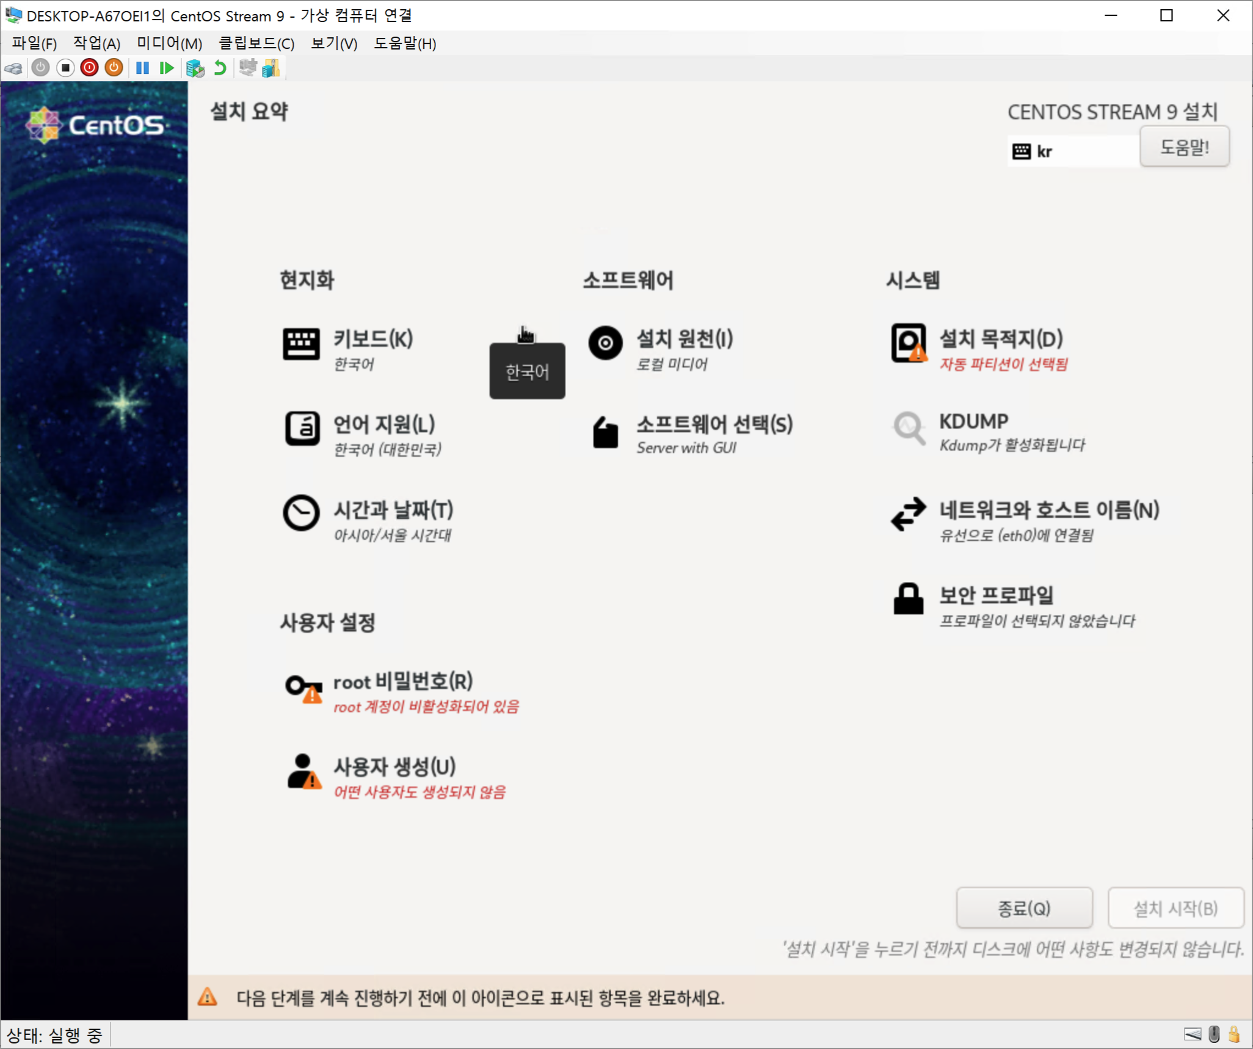Open the 보기(V) menu
Viewport: 1253px width, 1049px height.
tap(334, 43)
